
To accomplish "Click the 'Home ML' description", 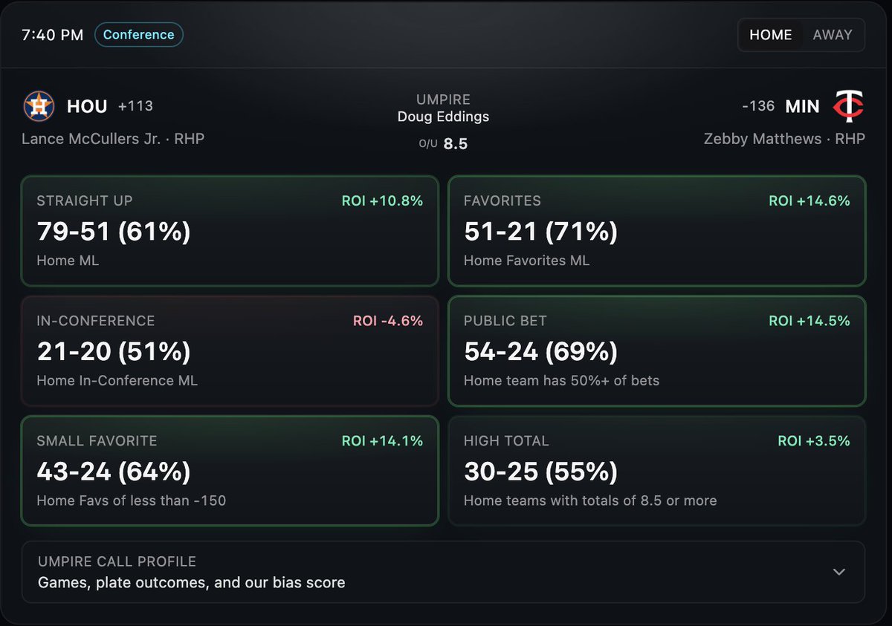I will [68, 261].
